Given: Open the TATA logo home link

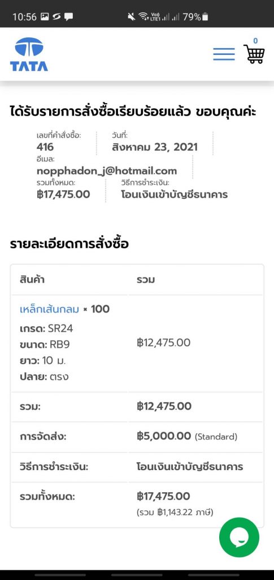Looking at the screenshot, I should point(29,54).
